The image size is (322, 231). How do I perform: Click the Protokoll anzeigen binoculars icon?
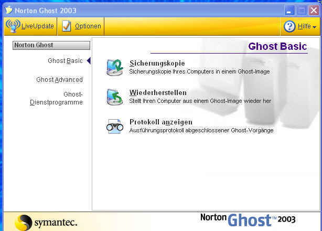coord(115,127)
